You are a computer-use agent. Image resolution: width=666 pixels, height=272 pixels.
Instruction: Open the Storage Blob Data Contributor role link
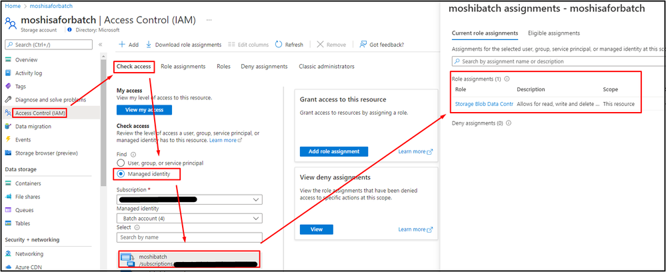tap(484, 104)
